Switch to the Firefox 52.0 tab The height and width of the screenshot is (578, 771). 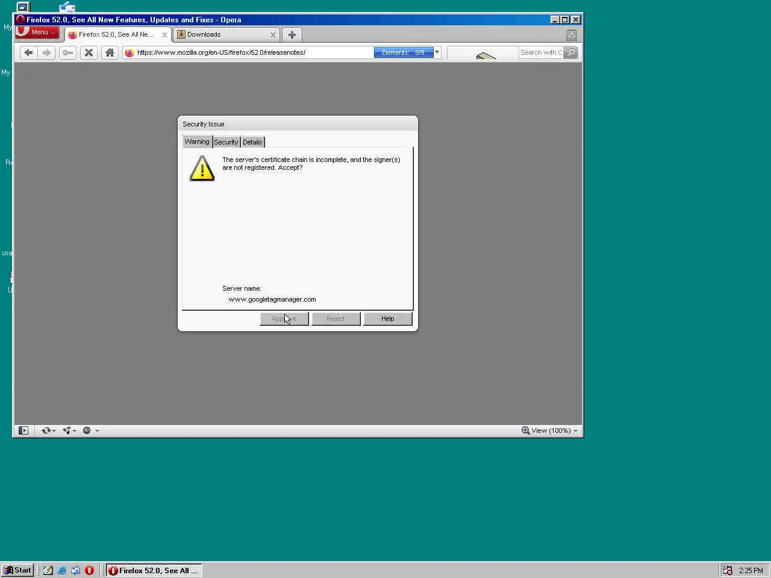(x=116, y=34)
